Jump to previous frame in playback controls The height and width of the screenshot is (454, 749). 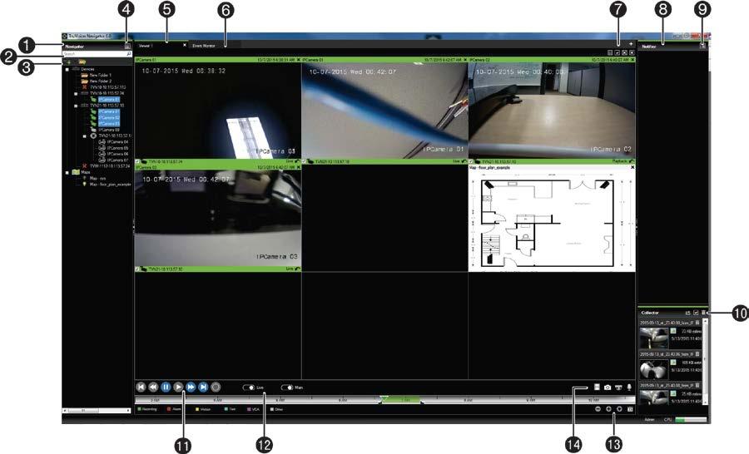click(x=141, y=387)
